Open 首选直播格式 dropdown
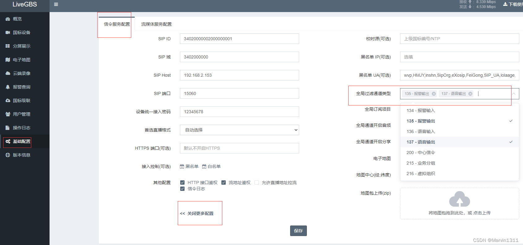The height and width of the screenshot is (245, 523). 239,130
